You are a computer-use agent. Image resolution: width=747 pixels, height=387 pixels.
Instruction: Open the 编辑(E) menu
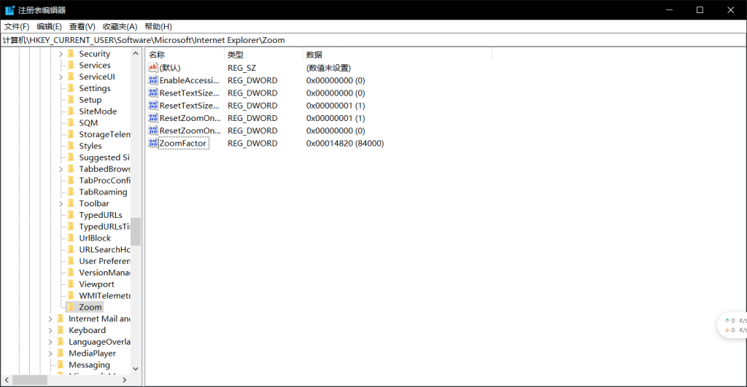[x=49, y=27]
